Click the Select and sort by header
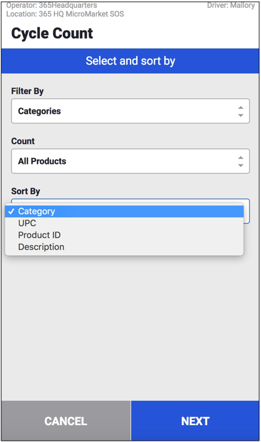The image size is (261, 442). pyautogui.click(x=130, y=61)
